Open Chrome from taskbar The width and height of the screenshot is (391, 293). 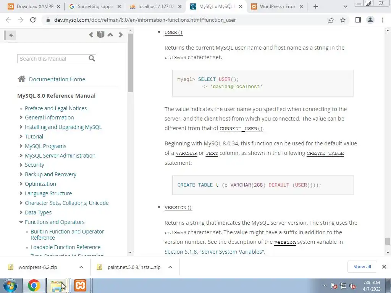click(x=34, y=285)
